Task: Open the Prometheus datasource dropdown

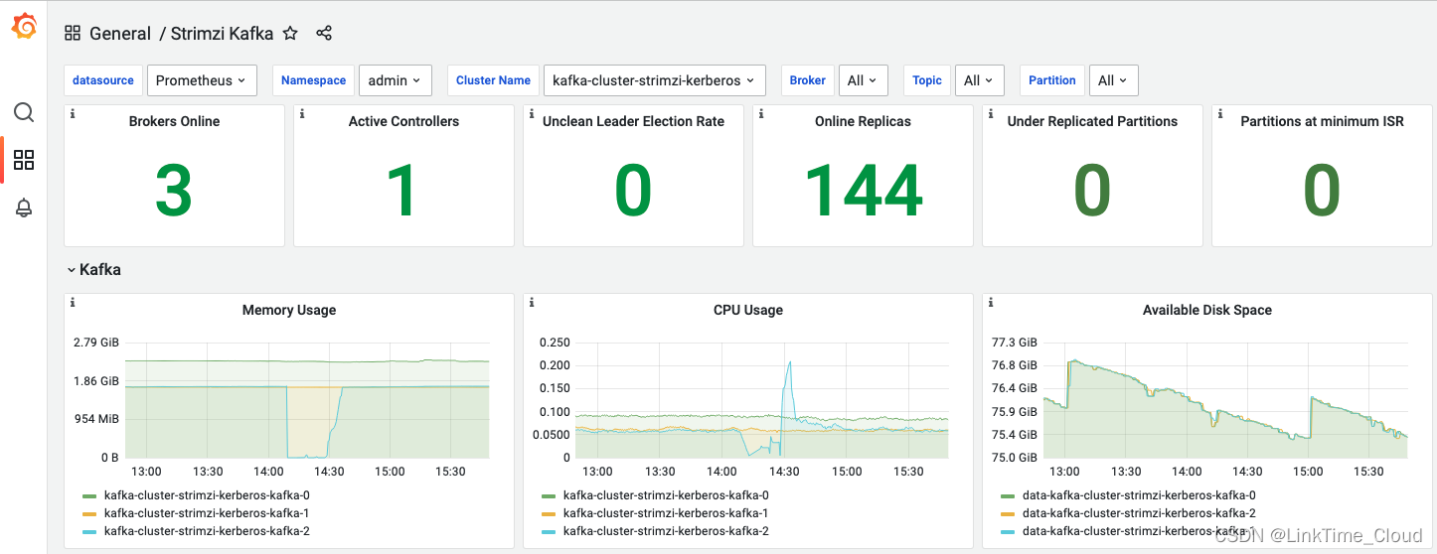Action: point(202,80)
